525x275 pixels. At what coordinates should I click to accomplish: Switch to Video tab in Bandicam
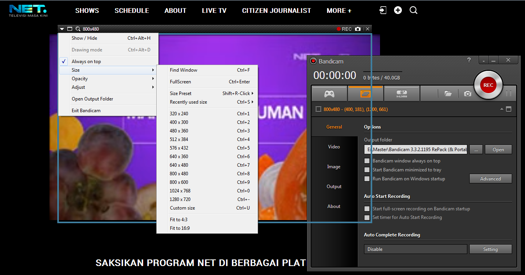coord(334,147)
